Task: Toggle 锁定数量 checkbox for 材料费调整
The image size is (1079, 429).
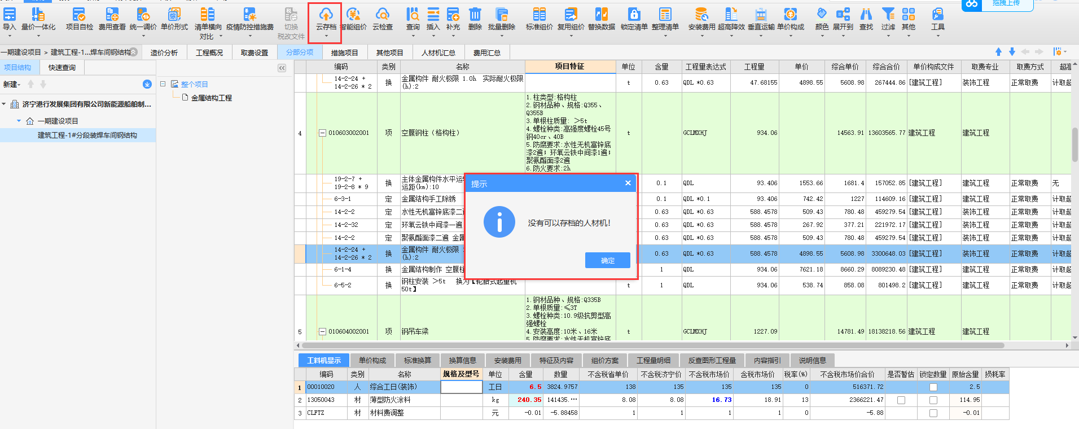Action: 933,413
